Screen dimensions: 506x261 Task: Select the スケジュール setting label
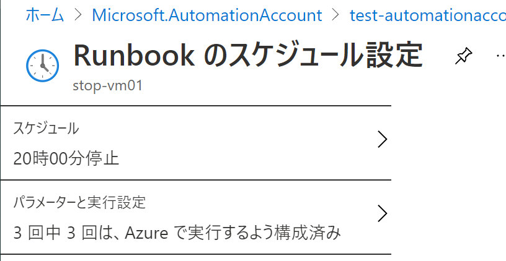46,129
